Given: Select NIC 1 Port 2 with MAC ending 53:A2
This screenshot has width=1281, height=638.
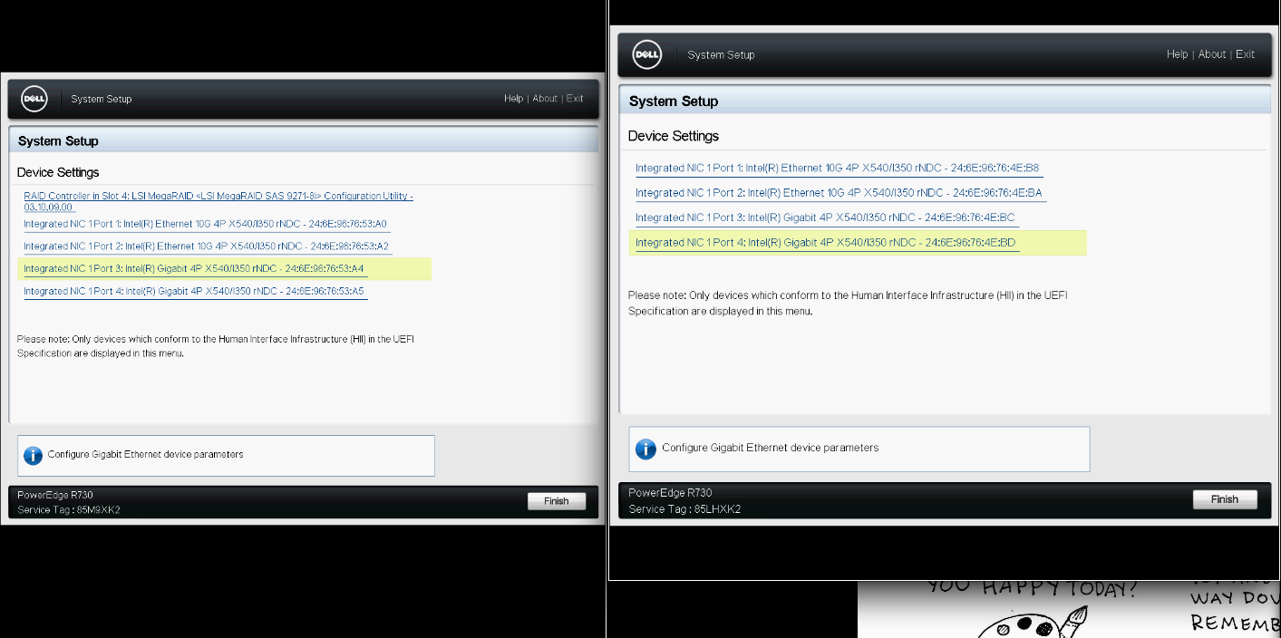Looking at the screenshot, I should [206, 246].
